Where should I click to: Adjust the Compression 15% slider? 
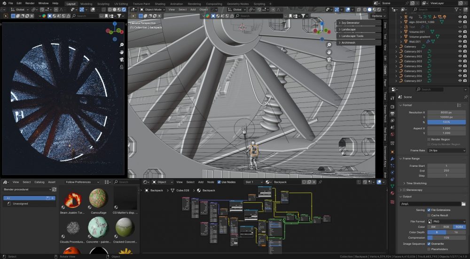pos(446,238)
